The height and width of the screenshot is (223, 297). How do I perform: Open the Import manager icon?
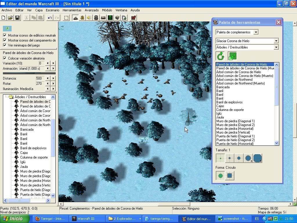pos(124,18)
